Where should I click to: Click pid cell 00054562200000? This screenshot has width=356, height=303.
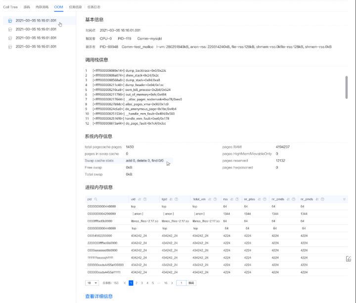100,236
